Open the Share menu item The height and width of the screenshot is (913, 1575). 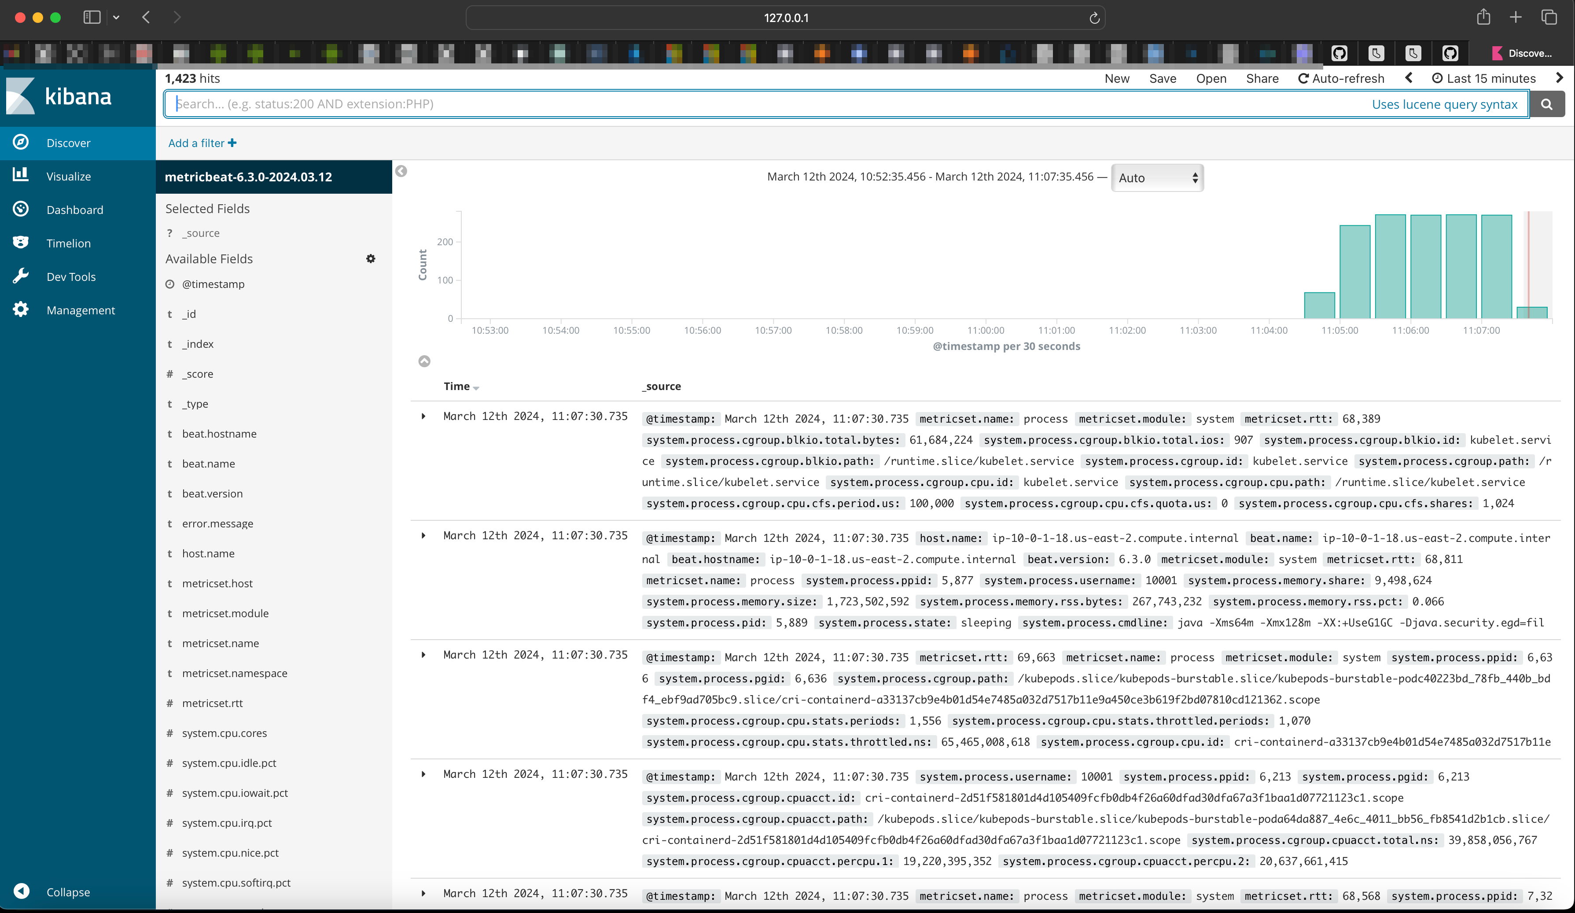(x=1261, y=78)
